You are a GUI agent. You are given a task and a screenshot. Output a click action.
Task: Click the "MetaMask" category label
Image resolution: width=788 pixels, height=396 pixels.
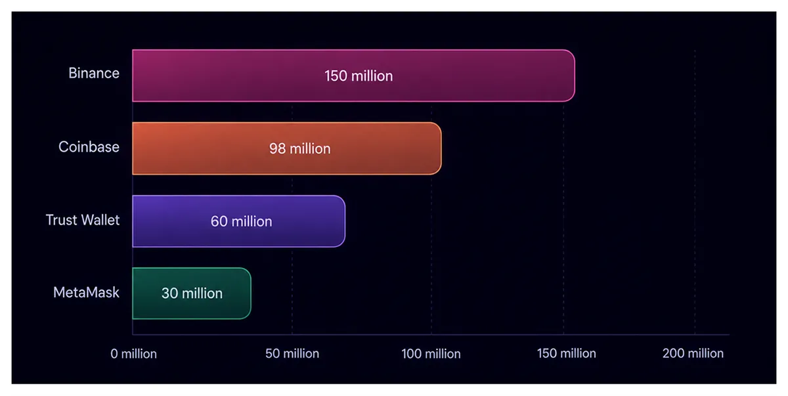tap(87, 292)
